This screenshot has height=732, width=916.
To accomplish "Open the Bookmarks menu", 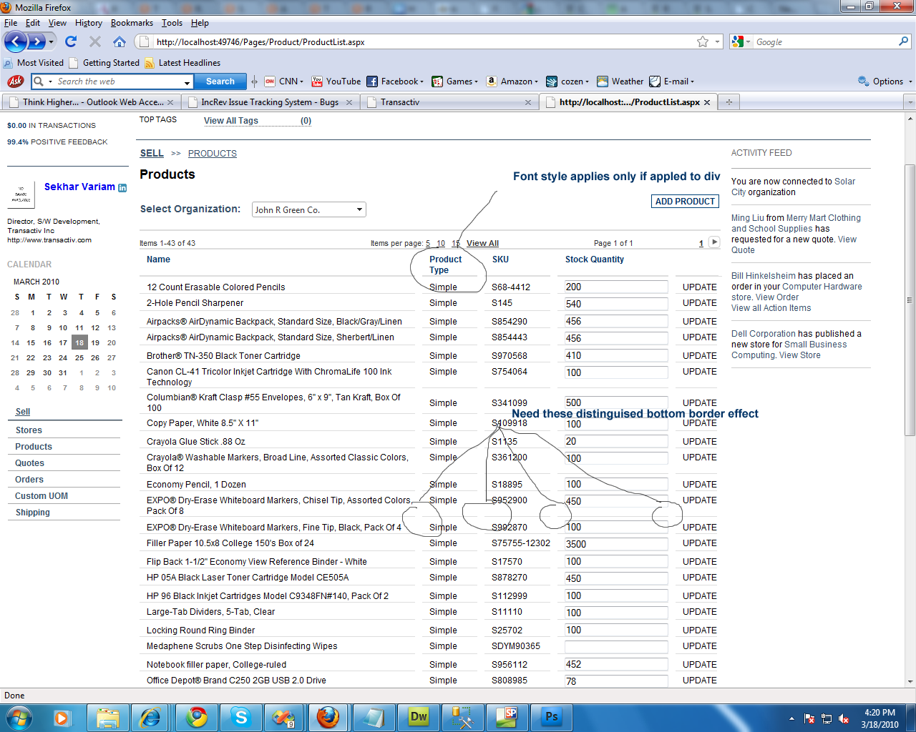I will coord(132,23).
